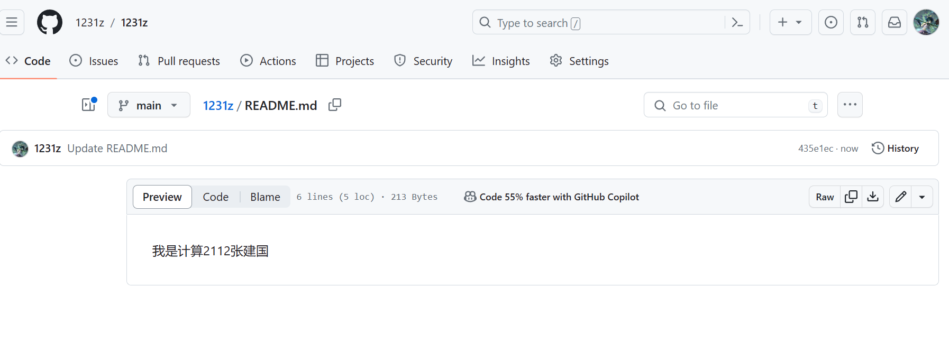This screenshot has width=949, height=361.
Task: Open the command palette icon
Action: click(x=737, y=23)
